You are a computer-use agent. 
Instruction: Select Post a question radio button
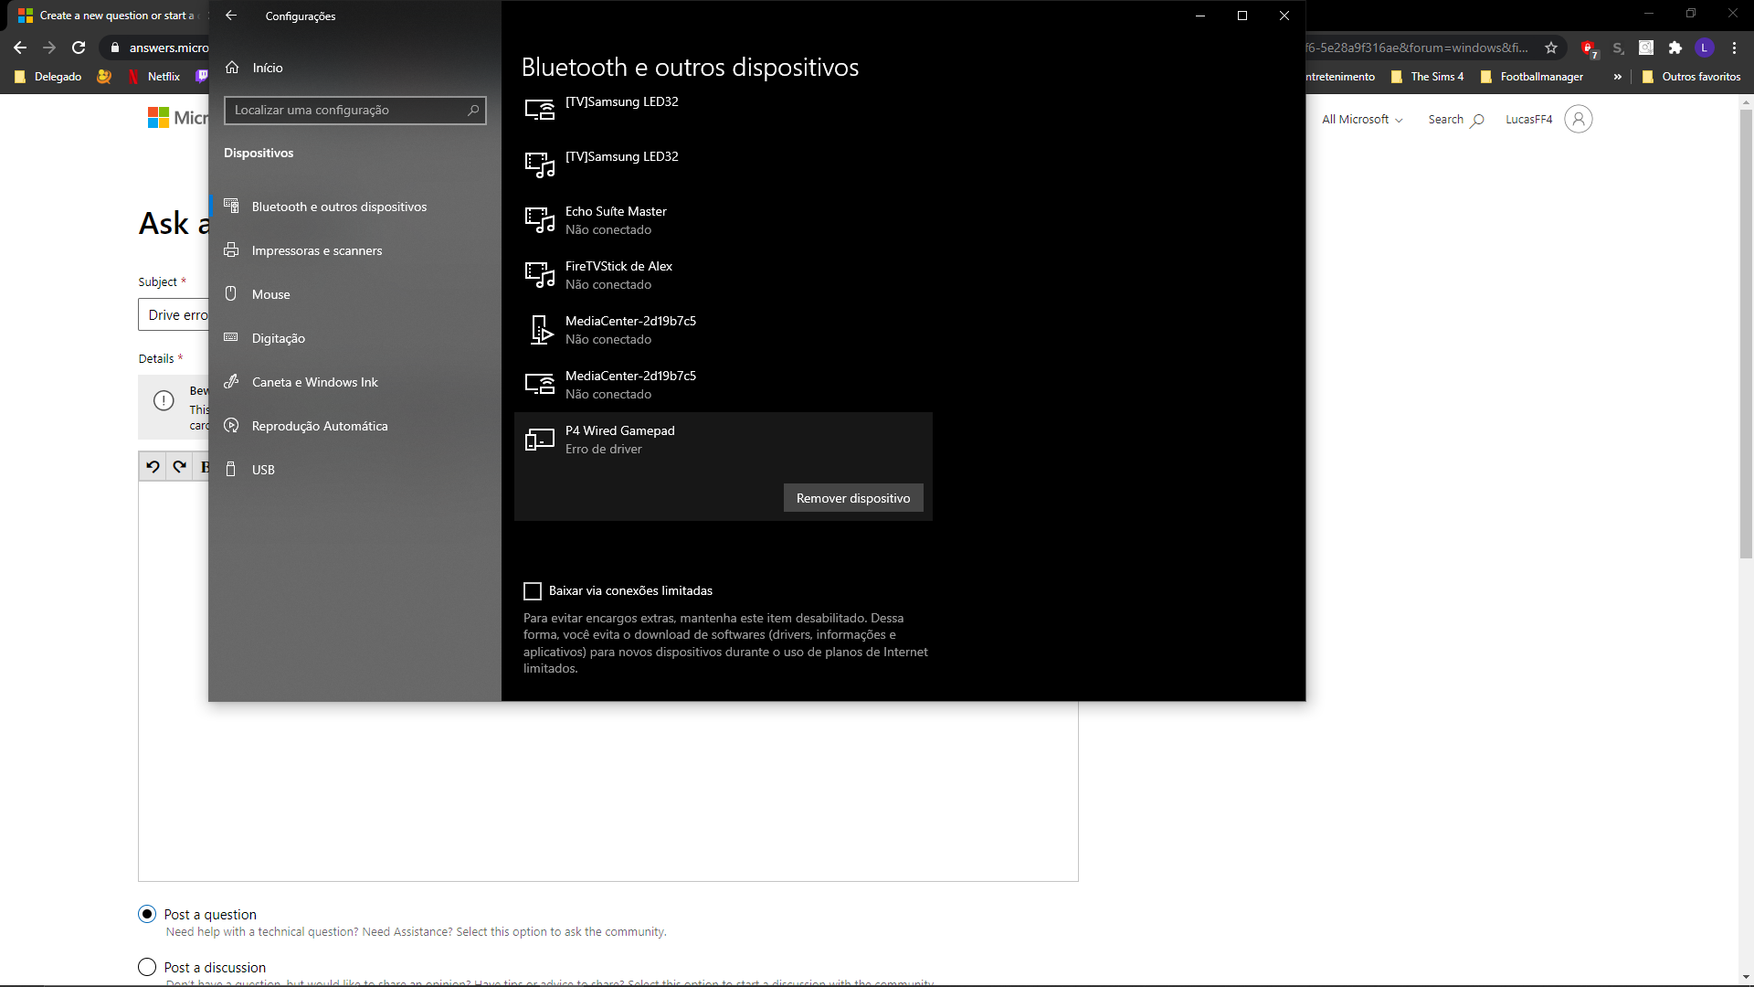pyautogui.click(x=146, y=912)
